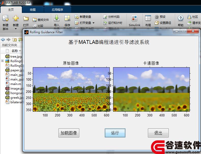Open file with the 打开 folder icon

coord(26,19)
